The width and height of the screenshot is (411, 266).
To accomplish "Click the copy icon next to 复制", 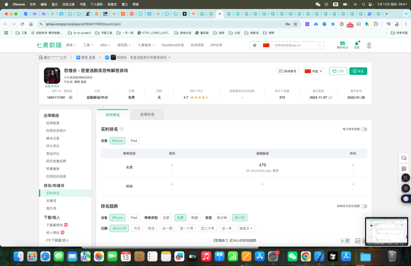I will [x=71, y=91].
